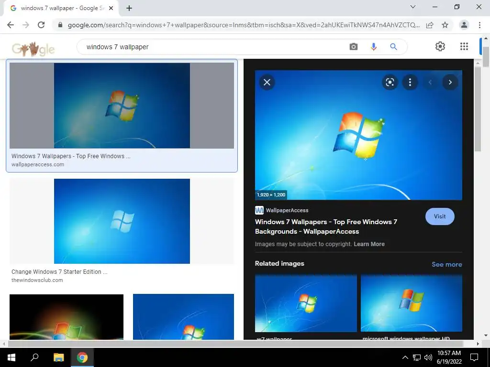
Task: Open preview panel three-dot options
Action: coord(410,82)
